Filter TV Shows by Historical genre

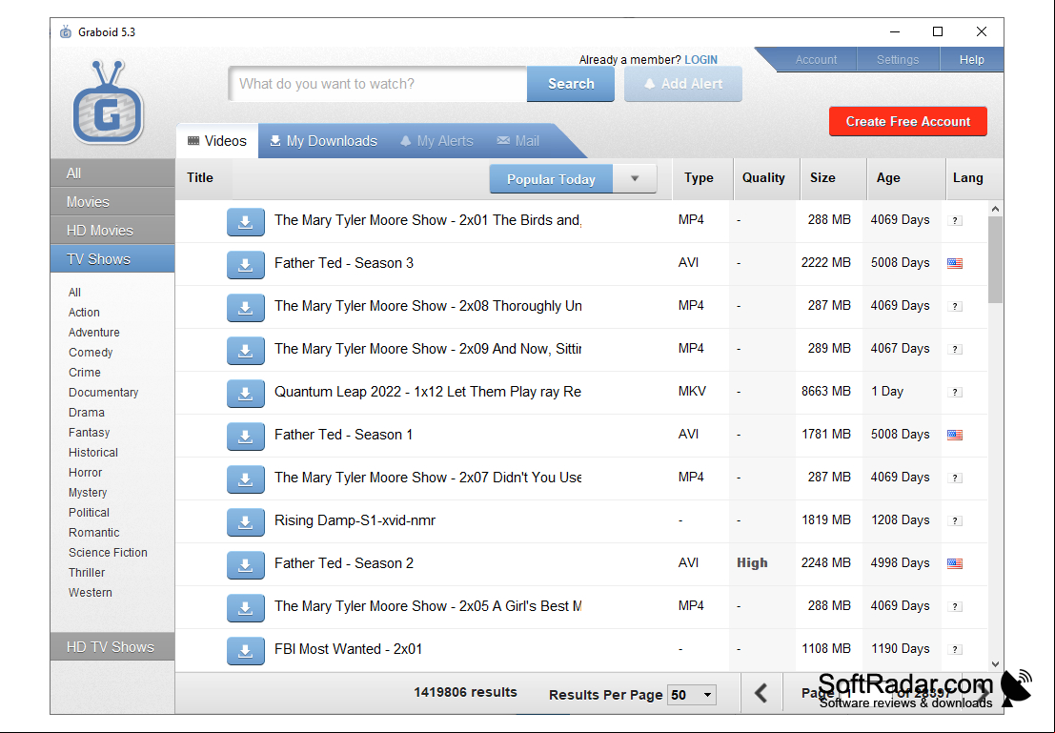(x=92, y=453)
